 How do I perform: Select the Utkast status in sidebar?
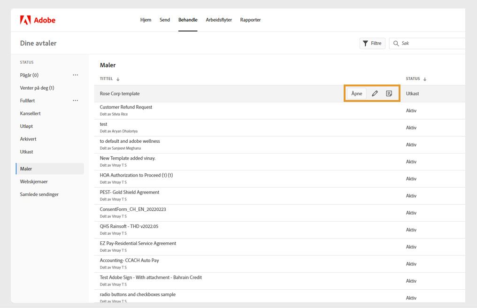[27, 152]
